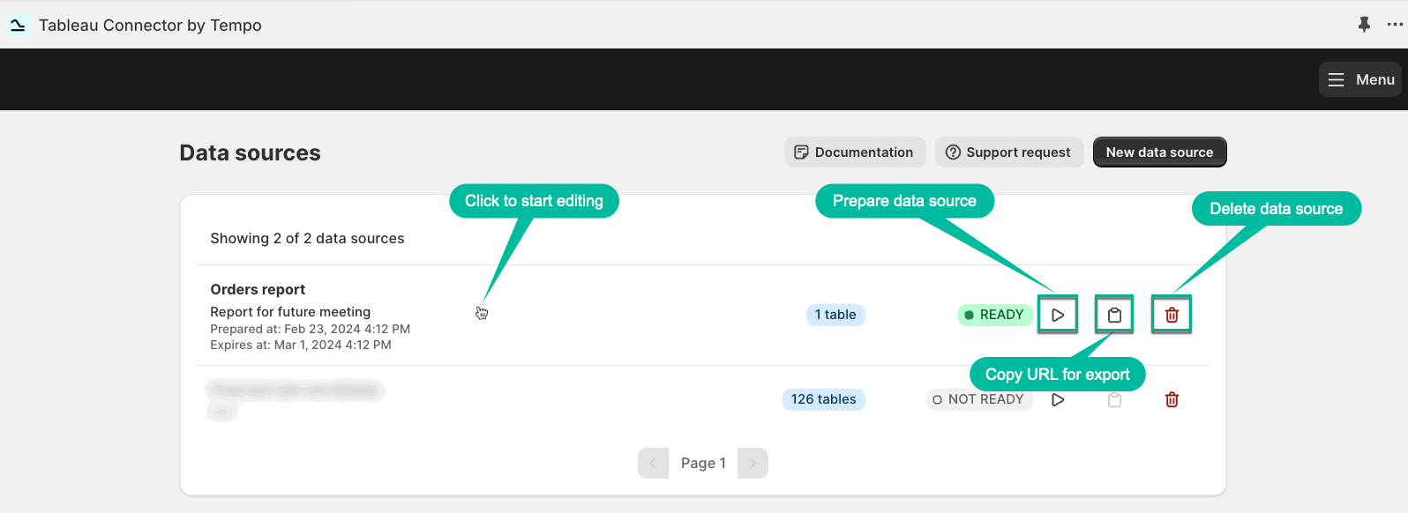
Task: Open the three-dot more options menu
Action: tap(1395, 25)
